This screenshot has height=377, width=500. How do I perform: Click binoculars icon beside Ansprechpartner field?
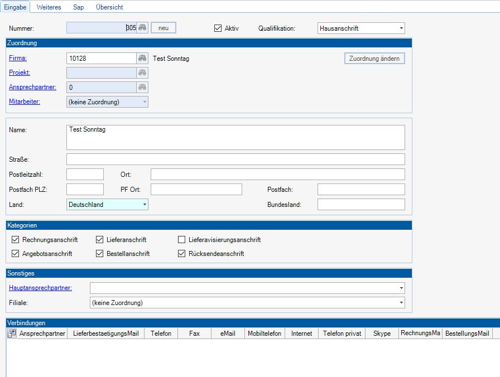(x=142, y=87)
